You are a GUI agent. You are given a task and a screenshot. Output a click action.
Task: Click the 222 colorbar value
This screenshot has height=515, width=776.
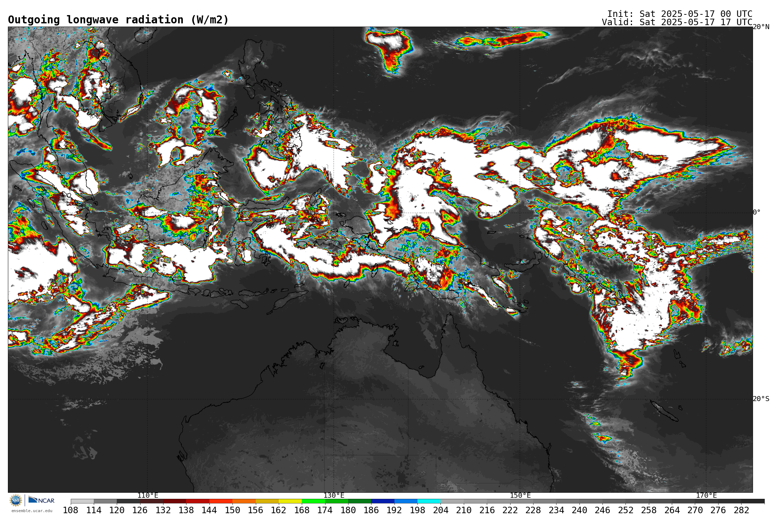510,510
